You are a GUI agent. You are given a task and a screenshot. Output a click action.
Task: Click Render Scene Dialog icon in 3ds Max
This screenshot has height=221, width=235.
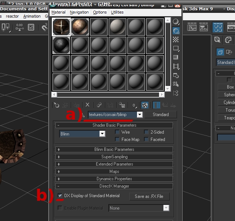coord(231,27)
